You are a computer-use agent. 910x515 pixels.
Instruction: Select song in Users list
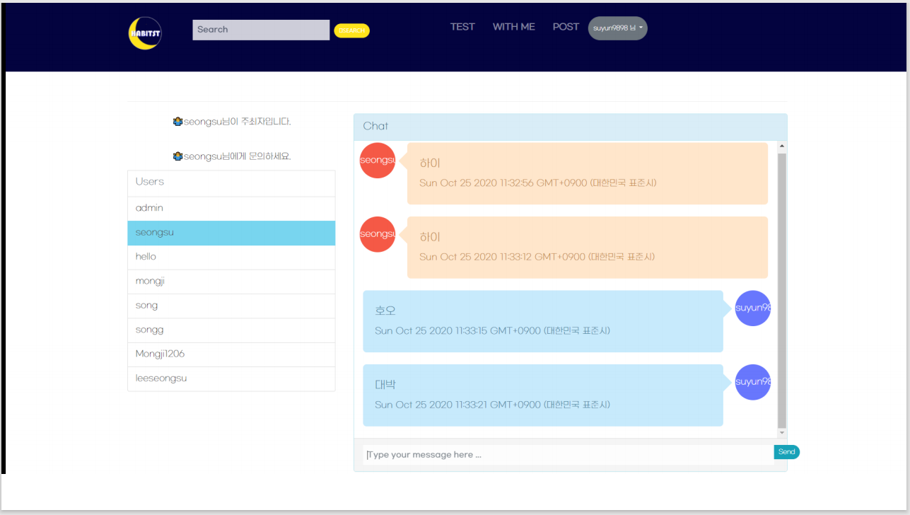click(231, 306)
